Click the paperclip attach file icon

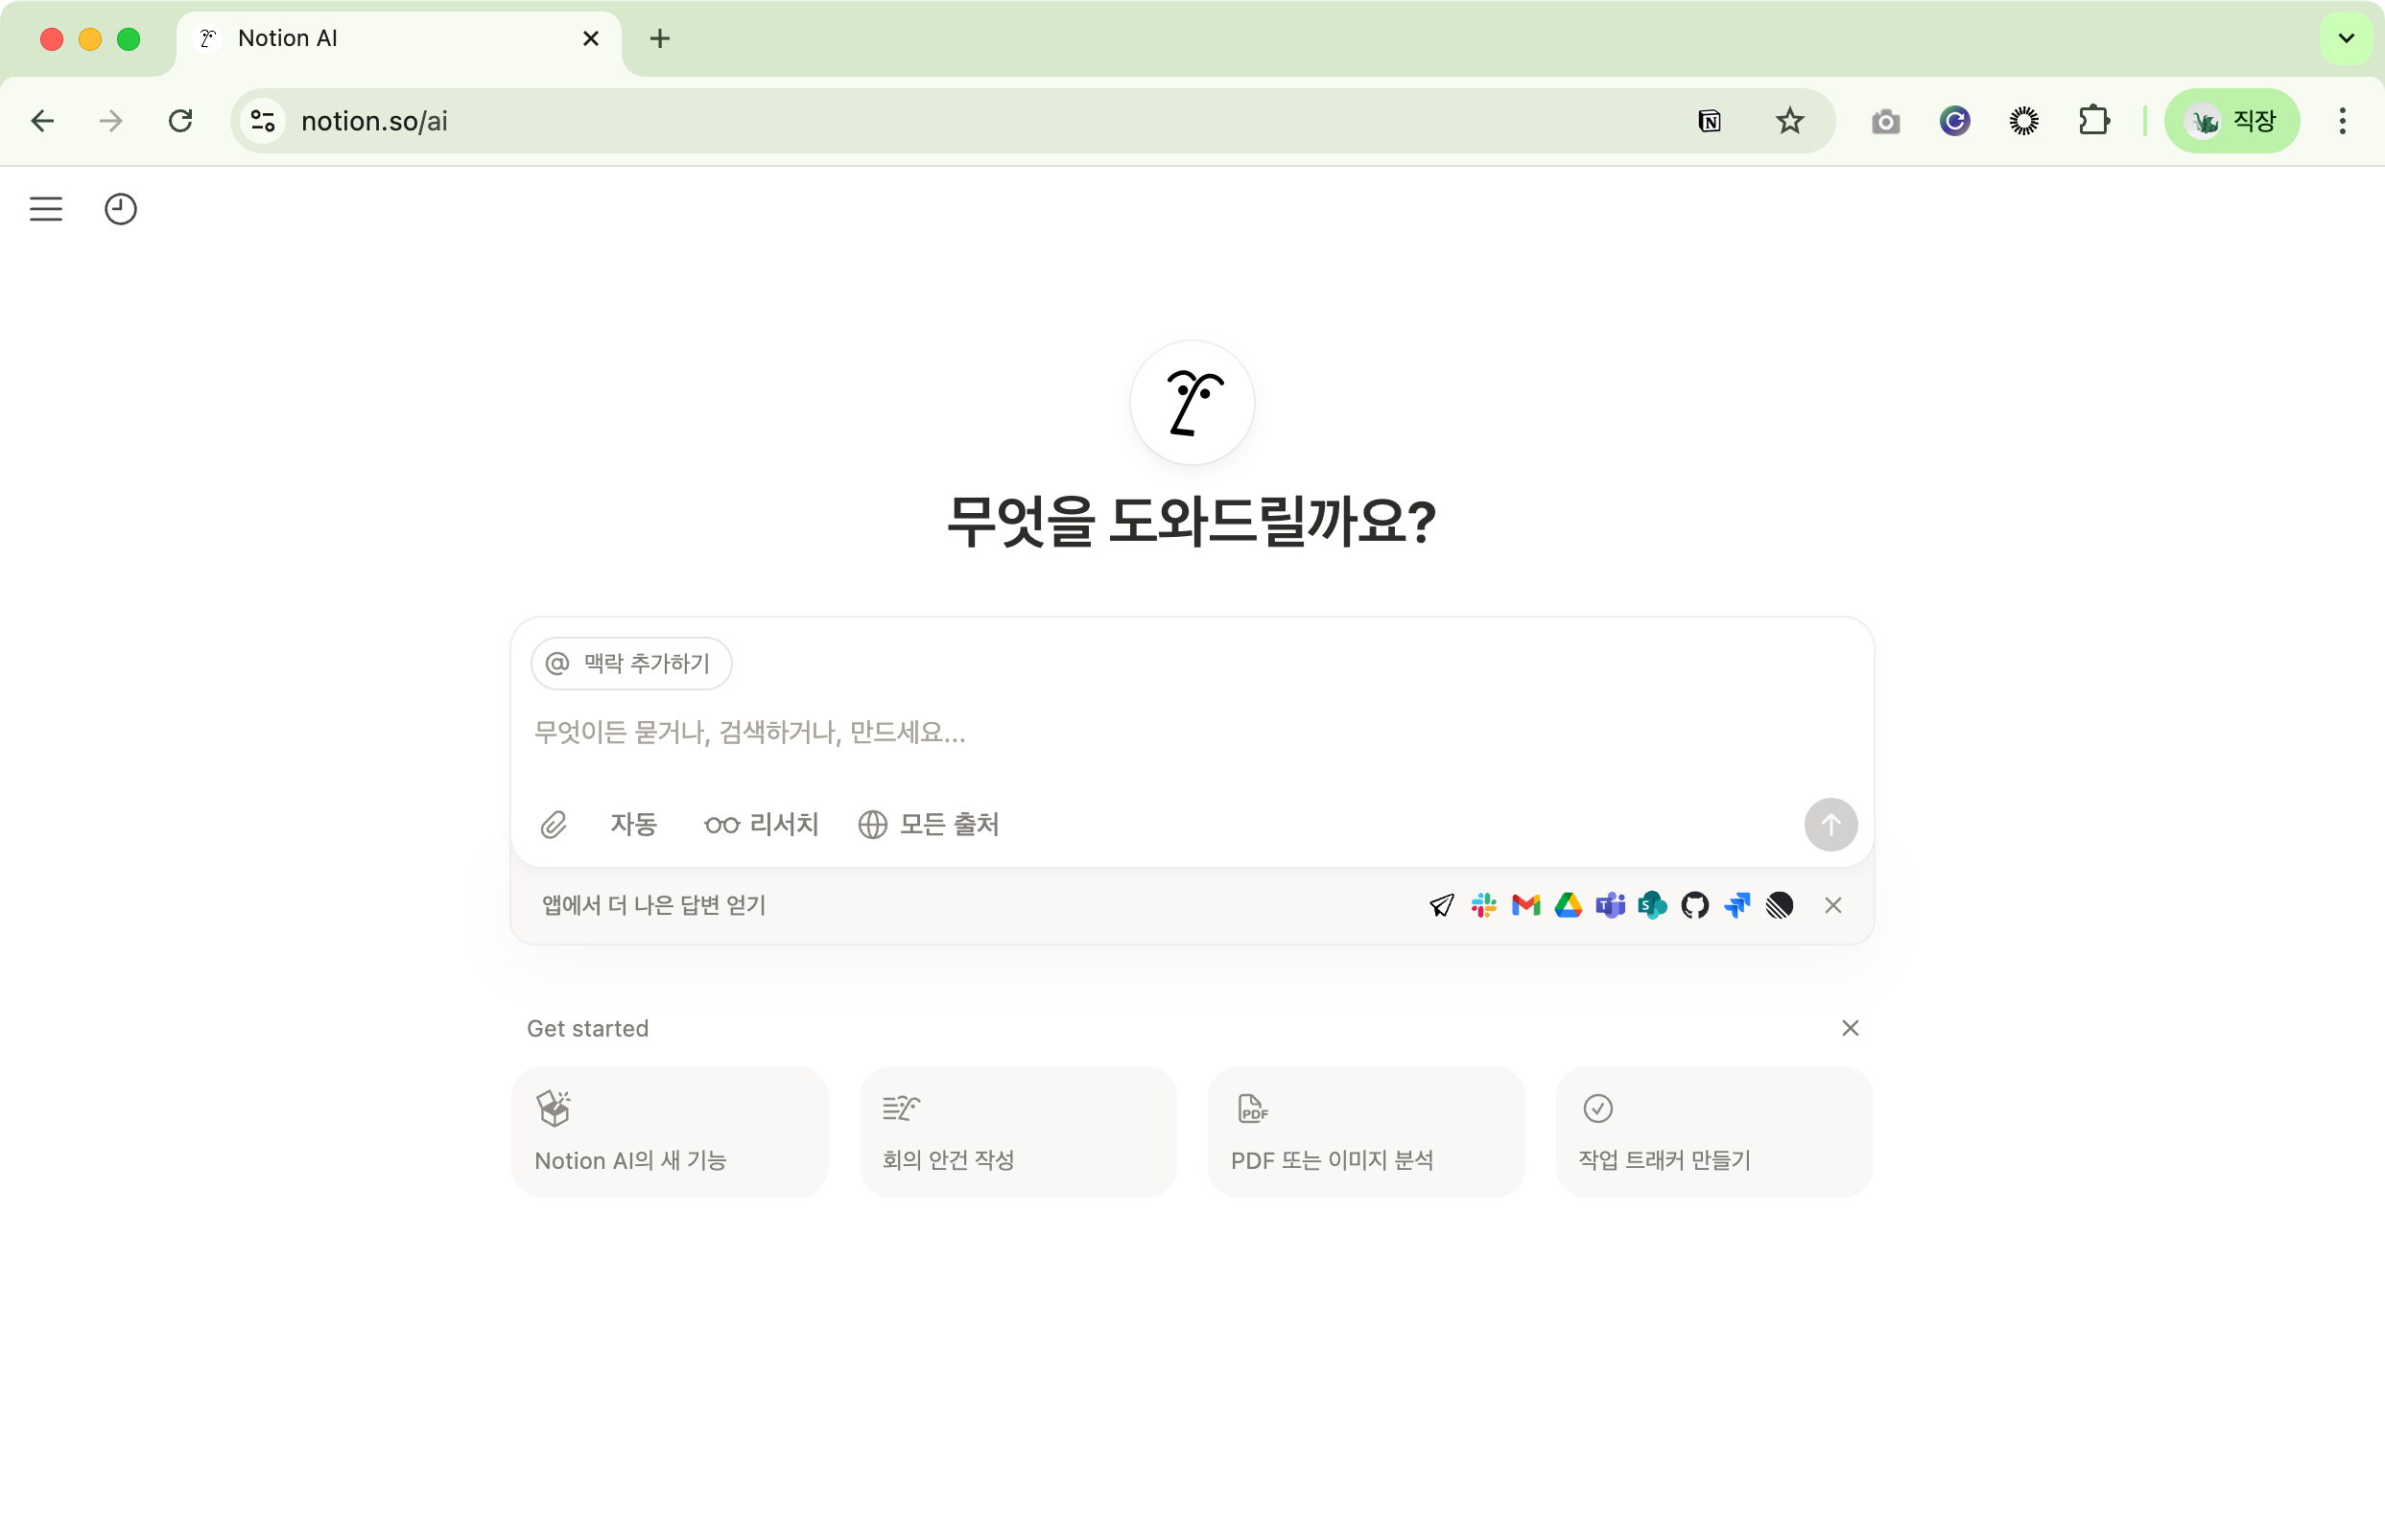coord(554,824)
